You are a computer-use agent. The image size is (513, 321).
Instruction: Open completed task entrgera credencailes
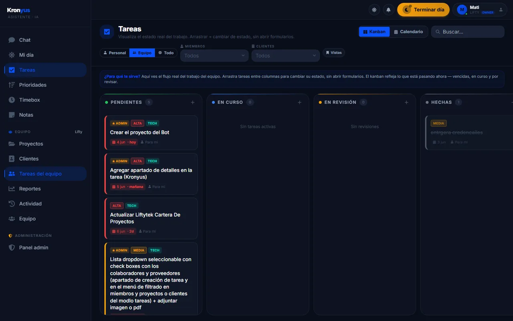pyautogui.click(x=469, y=133)
